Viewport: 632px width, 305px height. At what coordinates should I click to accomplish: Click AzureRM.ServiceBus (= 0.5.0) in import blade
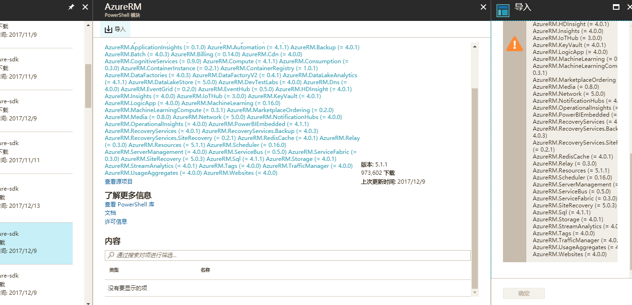coord(571,192)
